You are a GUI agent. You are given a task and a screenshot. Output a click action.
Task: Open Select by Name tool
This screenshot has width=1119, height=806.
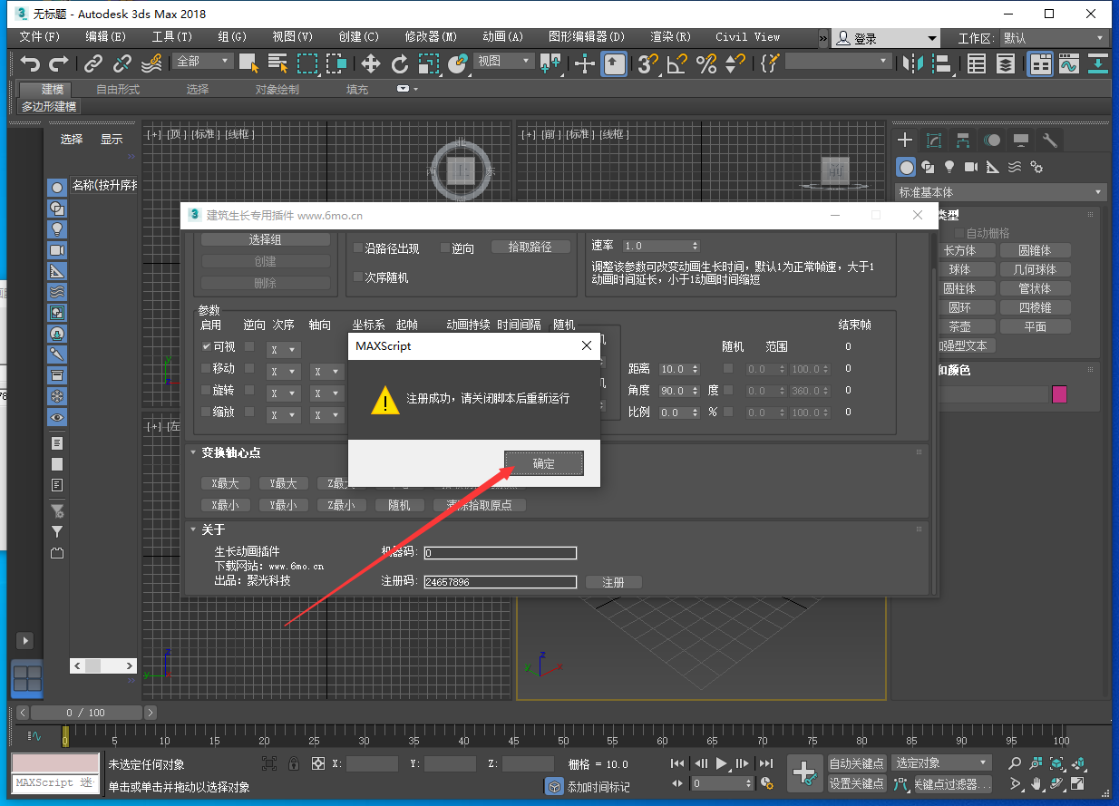point(278,63)
